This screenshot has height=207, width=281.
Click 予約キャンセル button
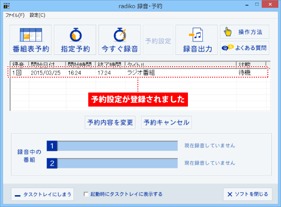point(166,122)
